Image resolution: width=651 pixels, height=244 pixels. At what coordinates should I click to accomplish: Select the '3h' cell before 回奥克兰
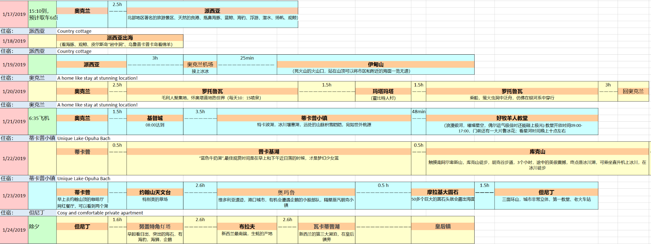coord(608,85)
